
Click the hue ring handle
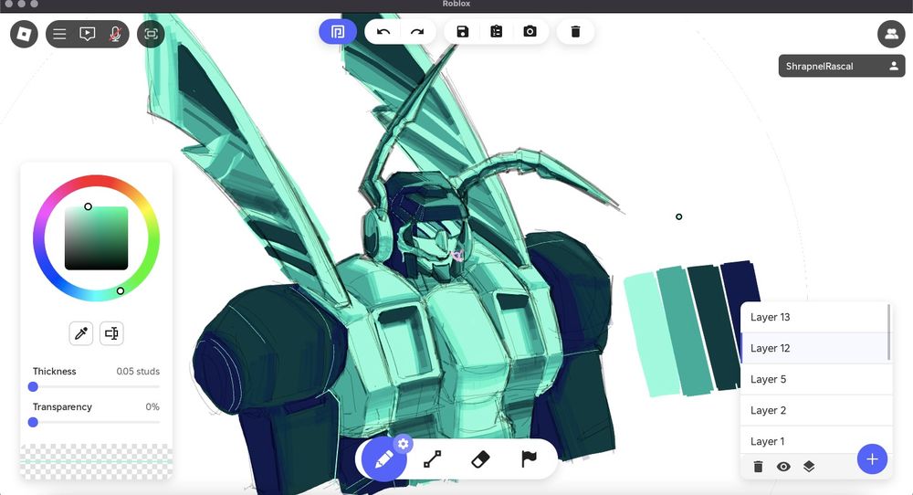(x=120, y=290)
